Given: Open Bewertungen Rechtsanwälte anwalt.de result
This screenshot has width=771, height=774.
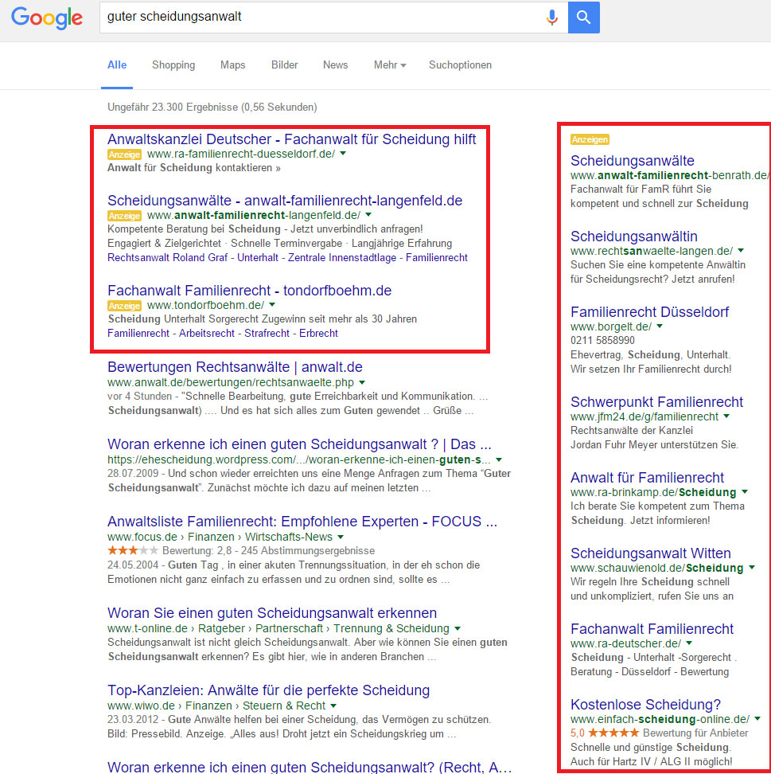Looking at the screenshot, I should (235, 367).
